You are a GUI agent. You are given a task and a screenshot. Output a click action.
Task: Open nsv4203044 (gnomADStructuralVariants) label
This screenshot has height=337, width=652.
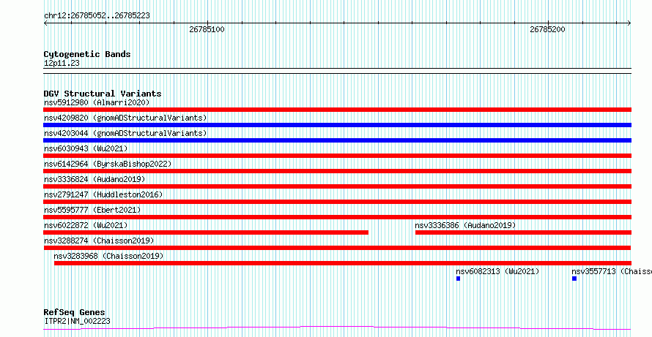pos(125,133)
